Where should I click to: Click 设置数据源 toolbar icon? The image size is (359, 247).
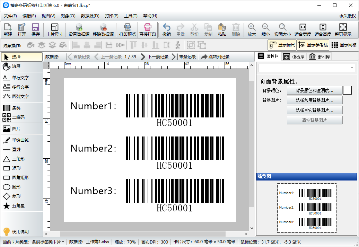79,29
